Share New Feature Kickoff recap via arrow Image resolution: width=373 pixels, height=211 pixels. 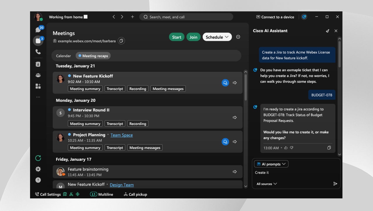click(235, 83)
